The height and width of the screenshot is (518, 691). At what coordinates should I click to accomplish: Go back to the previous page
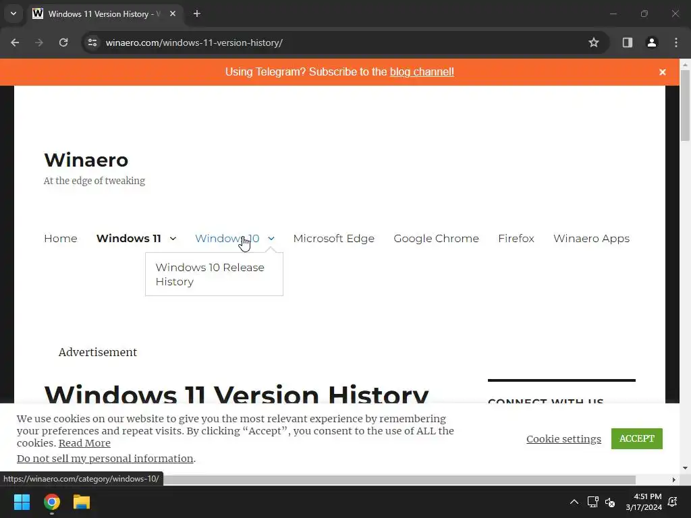tap(15, 42)
